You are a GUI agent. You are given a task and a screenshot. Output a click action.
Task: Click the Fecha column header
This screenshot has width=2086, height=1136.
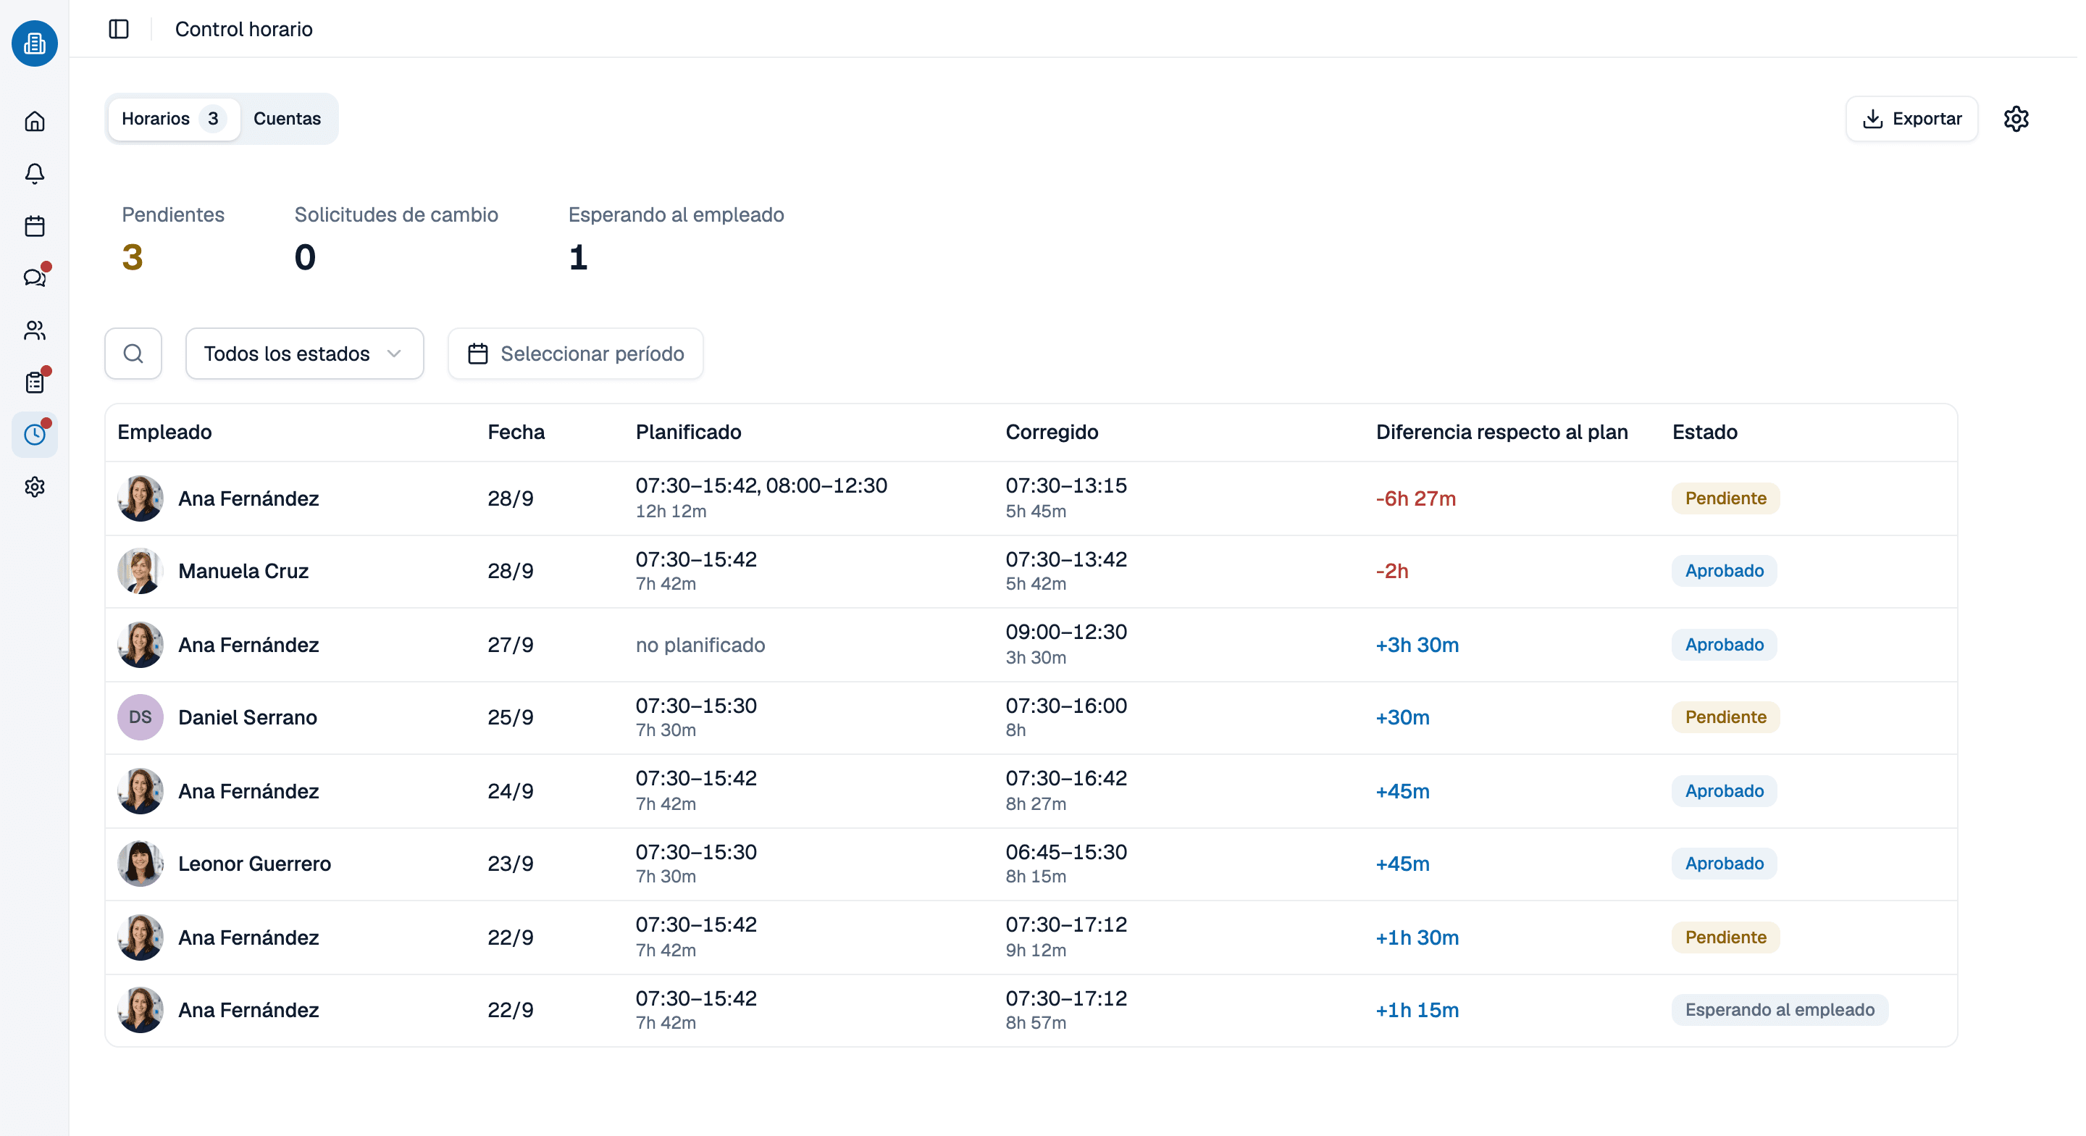point(516,432)
